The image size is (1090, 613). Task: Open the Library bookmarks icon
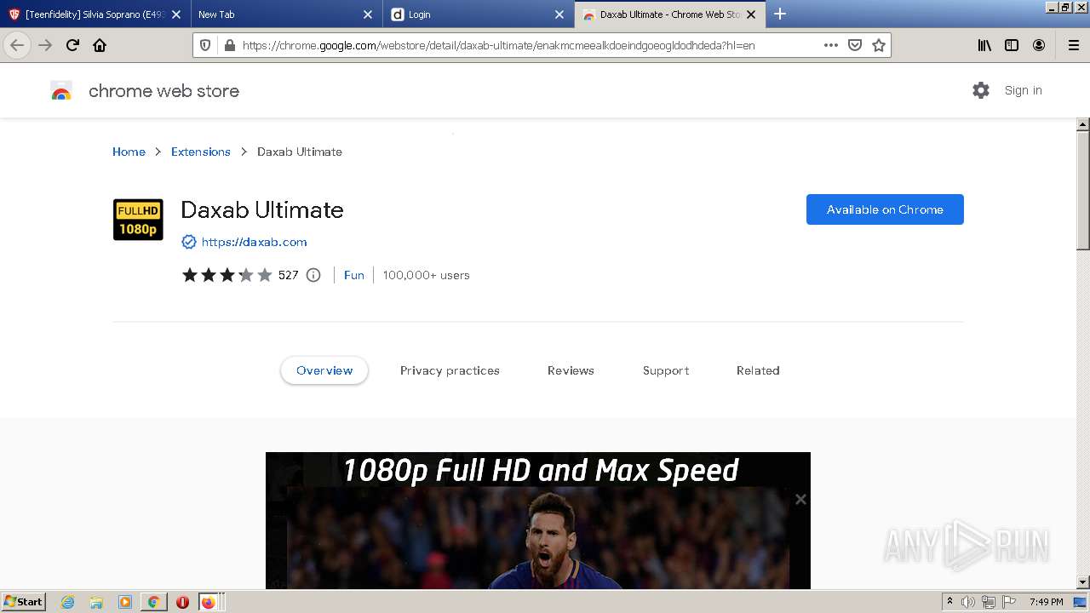pyautogui.click(x=984, y=45)
